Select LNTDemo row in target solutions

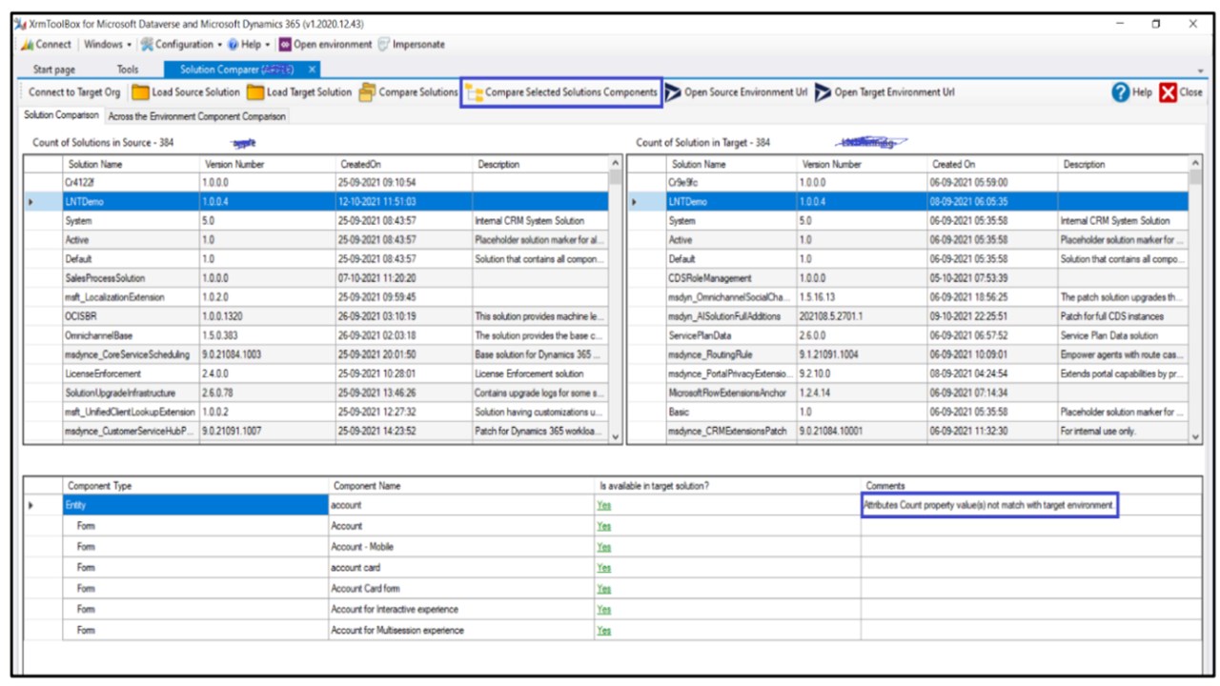908,202
